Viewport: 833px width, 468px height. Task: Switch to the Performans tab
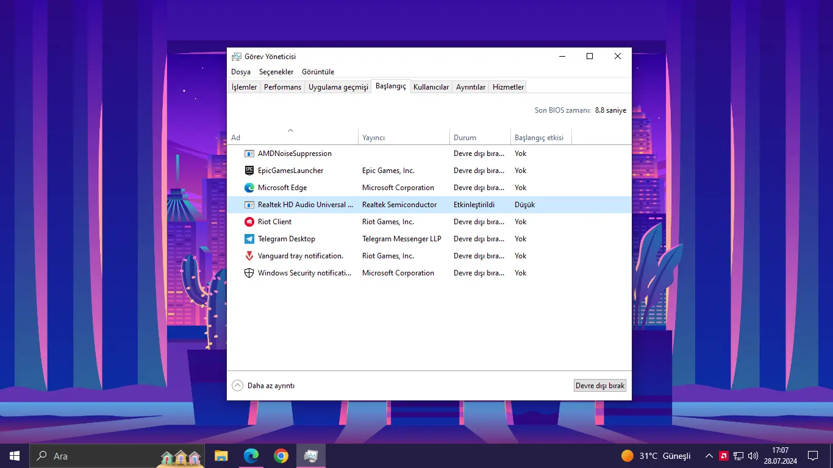coord(282,87)
